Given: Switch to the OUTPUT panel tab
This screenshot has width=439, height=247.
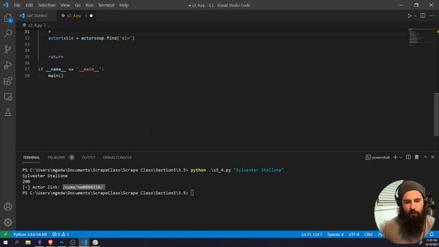Looking at the screenshot, I should (88, 157).
